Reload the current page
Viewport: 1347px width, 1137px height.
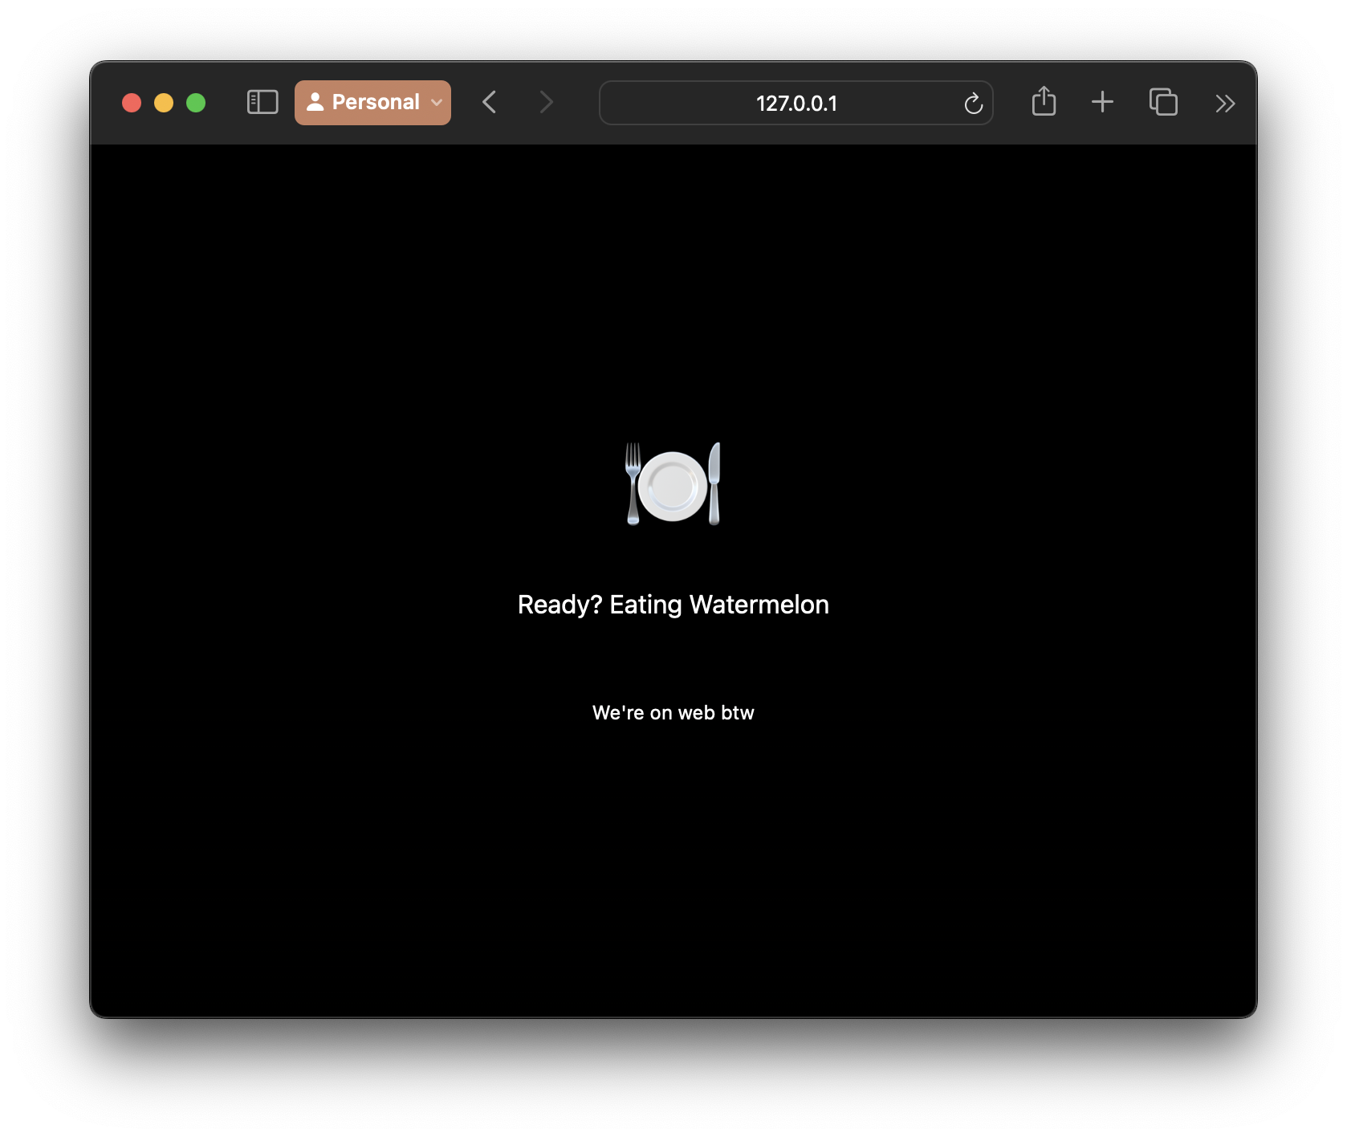click(x=973, y=104)
